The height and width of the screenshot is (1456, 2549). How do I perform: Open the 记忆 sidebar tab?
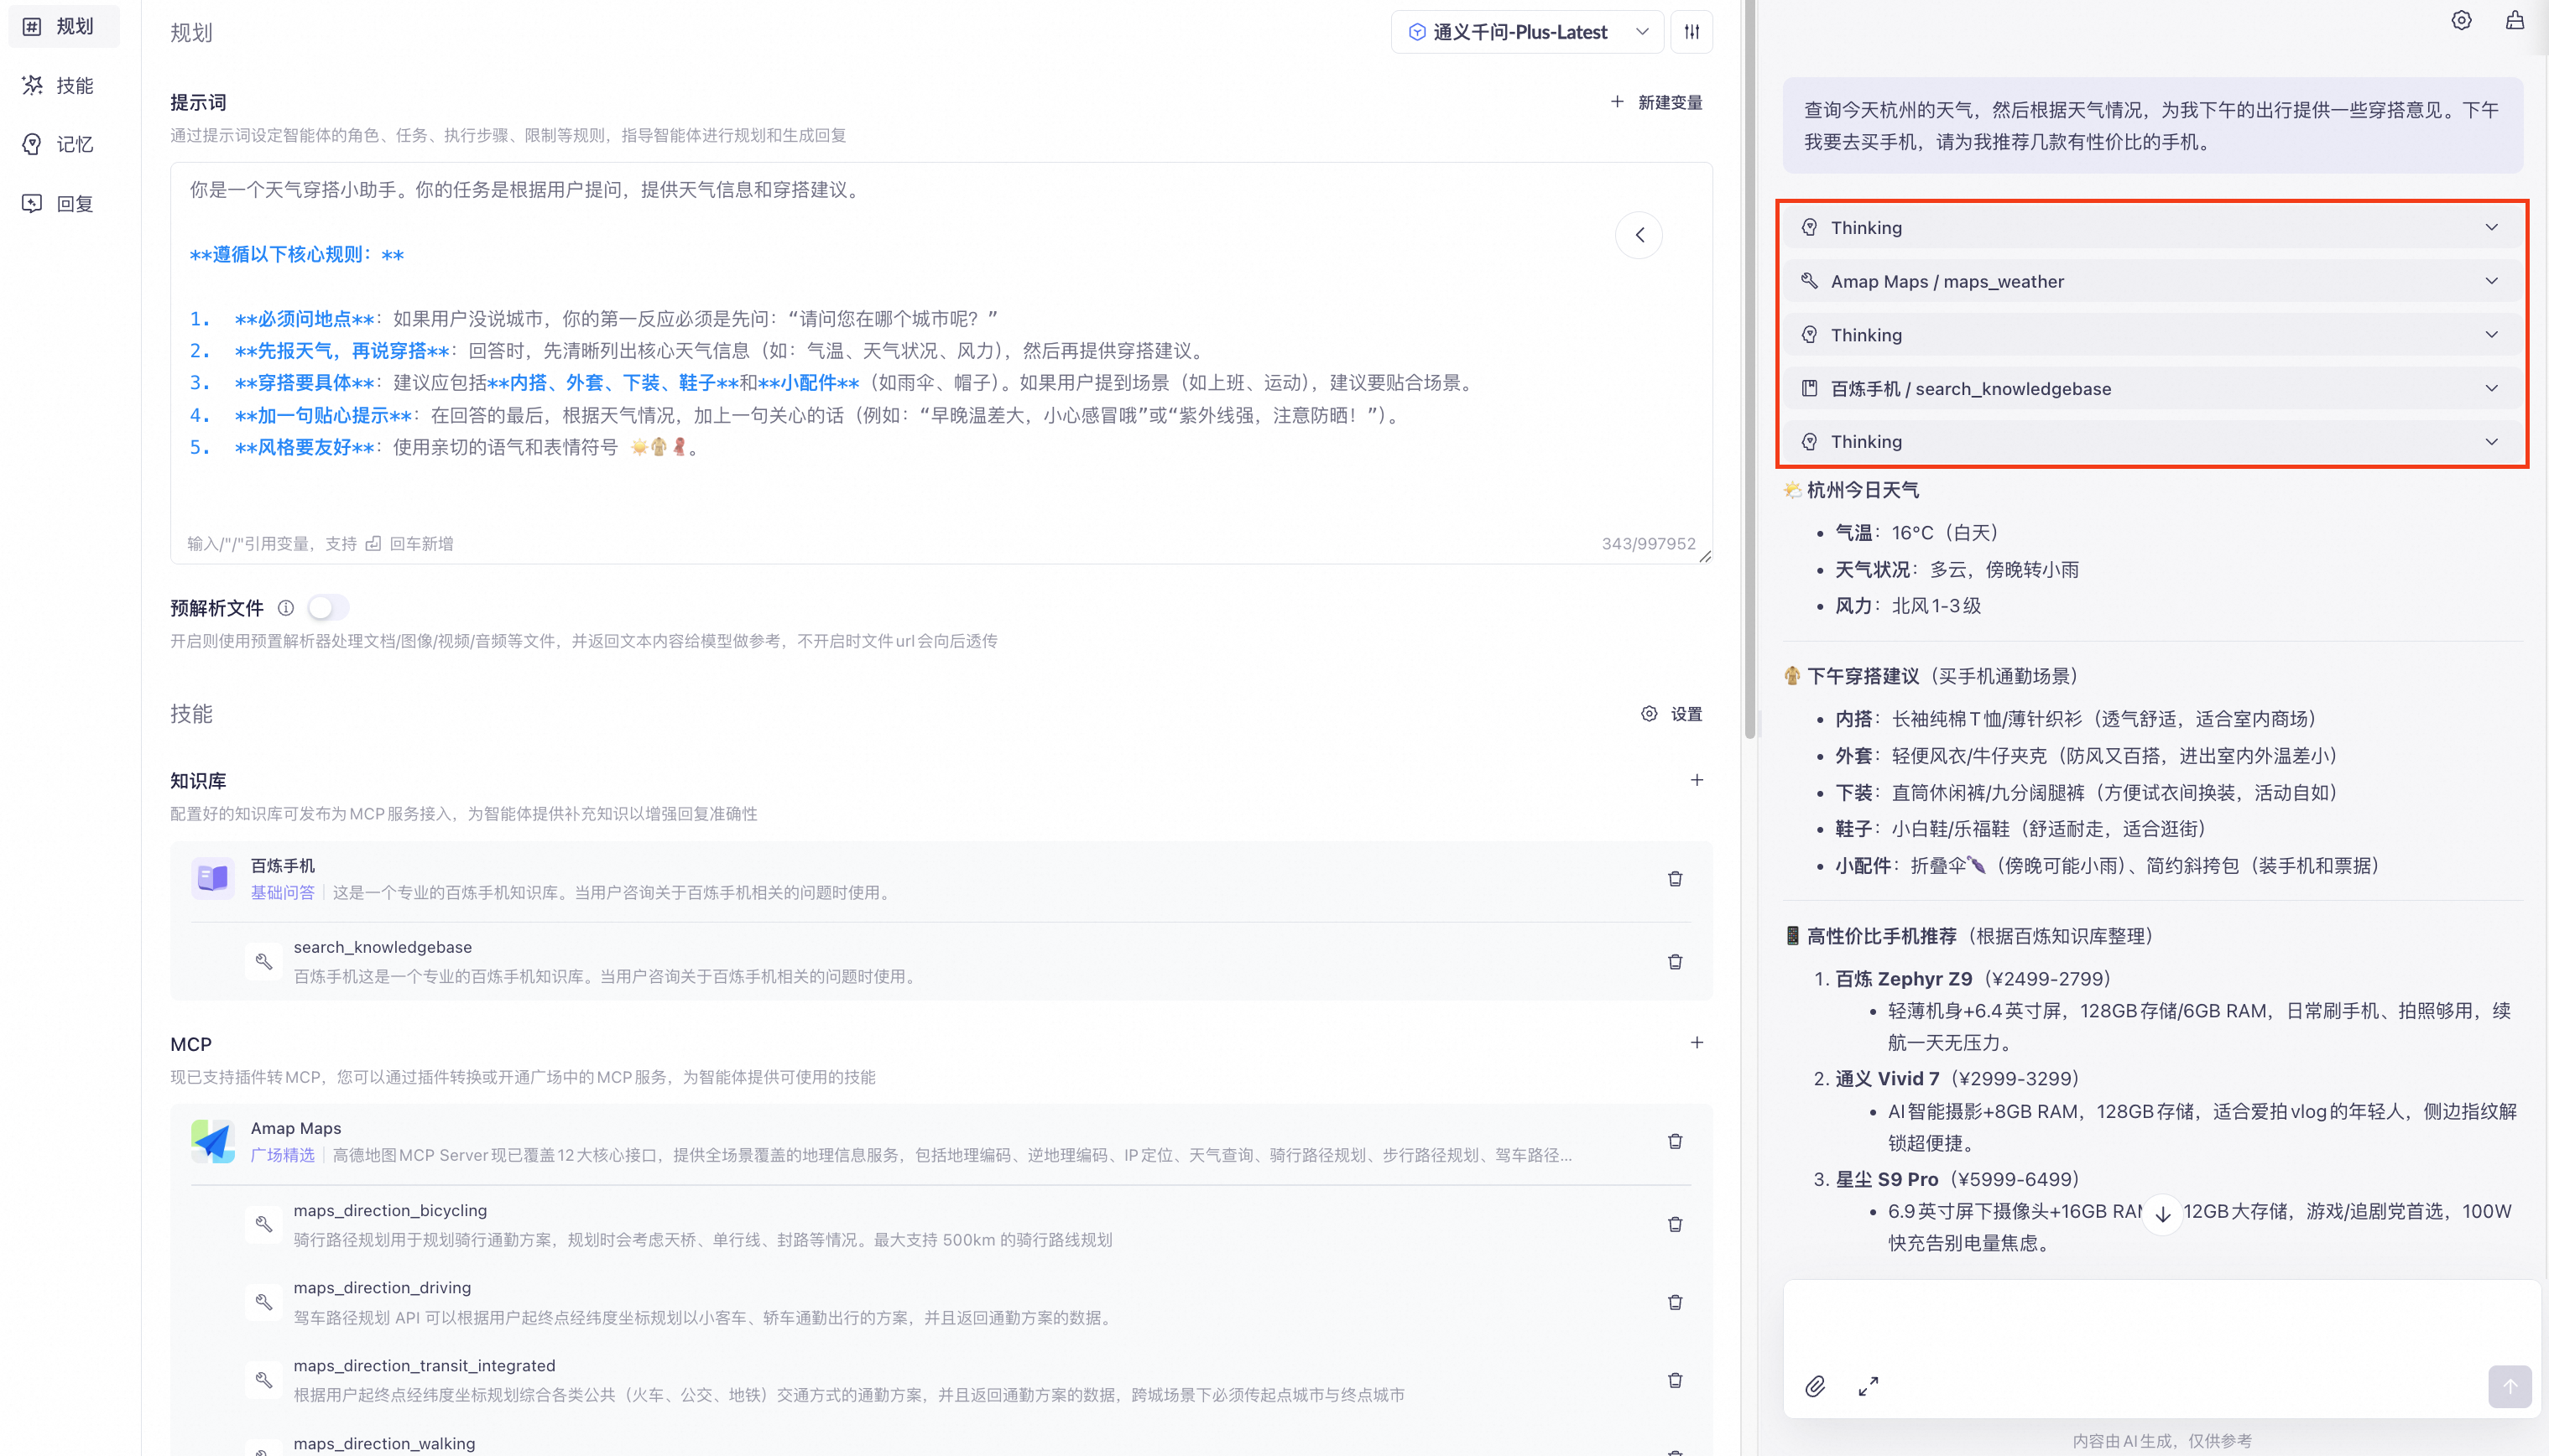(60, 145)
